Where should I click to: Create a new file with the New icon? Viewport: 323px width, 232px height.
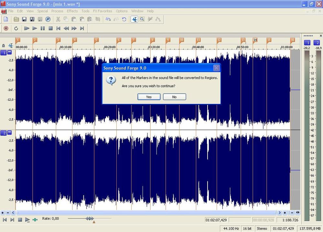(6, 19)
